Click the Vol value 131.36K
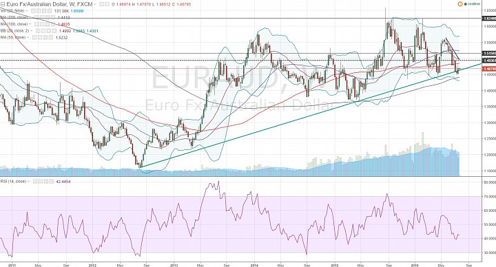496x267 pixels. point(62,11)
